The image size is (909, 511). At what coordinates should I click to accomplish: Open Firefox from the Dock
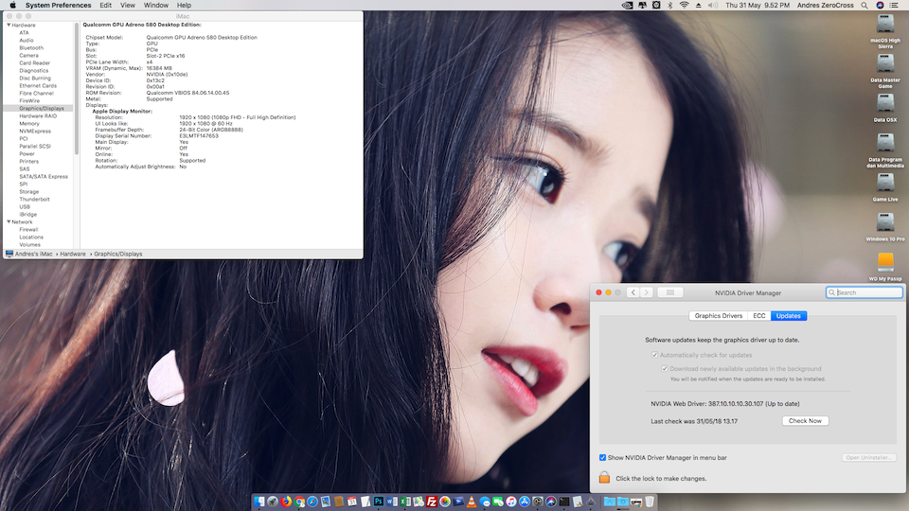pos(286,501)
